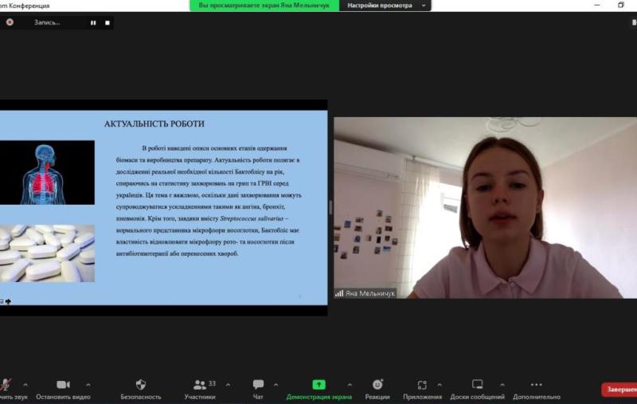Screen dimensions: 637x404
Task: Click the divider handle between slide and video
Action: click(x=330, y=207)
